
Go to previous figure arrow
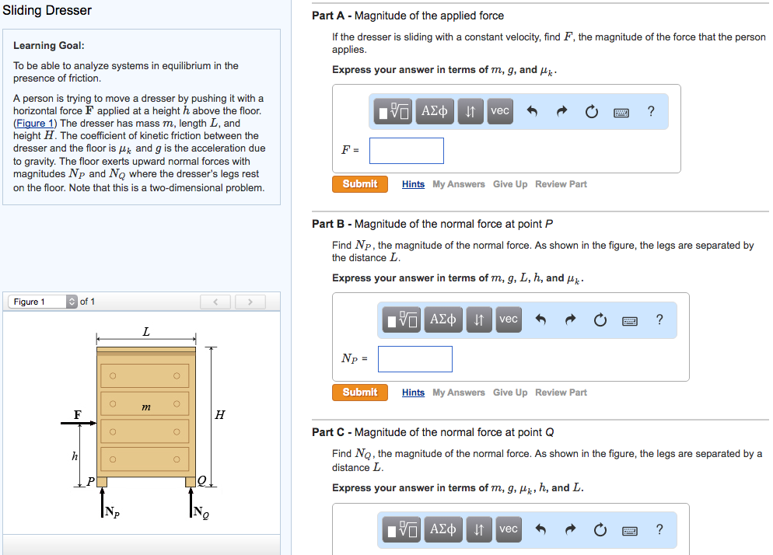215,302
